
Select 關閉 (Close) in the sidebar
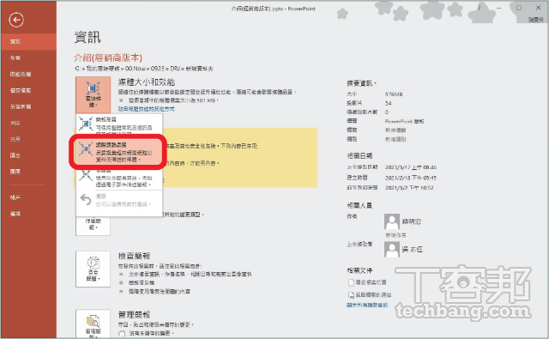(28, 172)
